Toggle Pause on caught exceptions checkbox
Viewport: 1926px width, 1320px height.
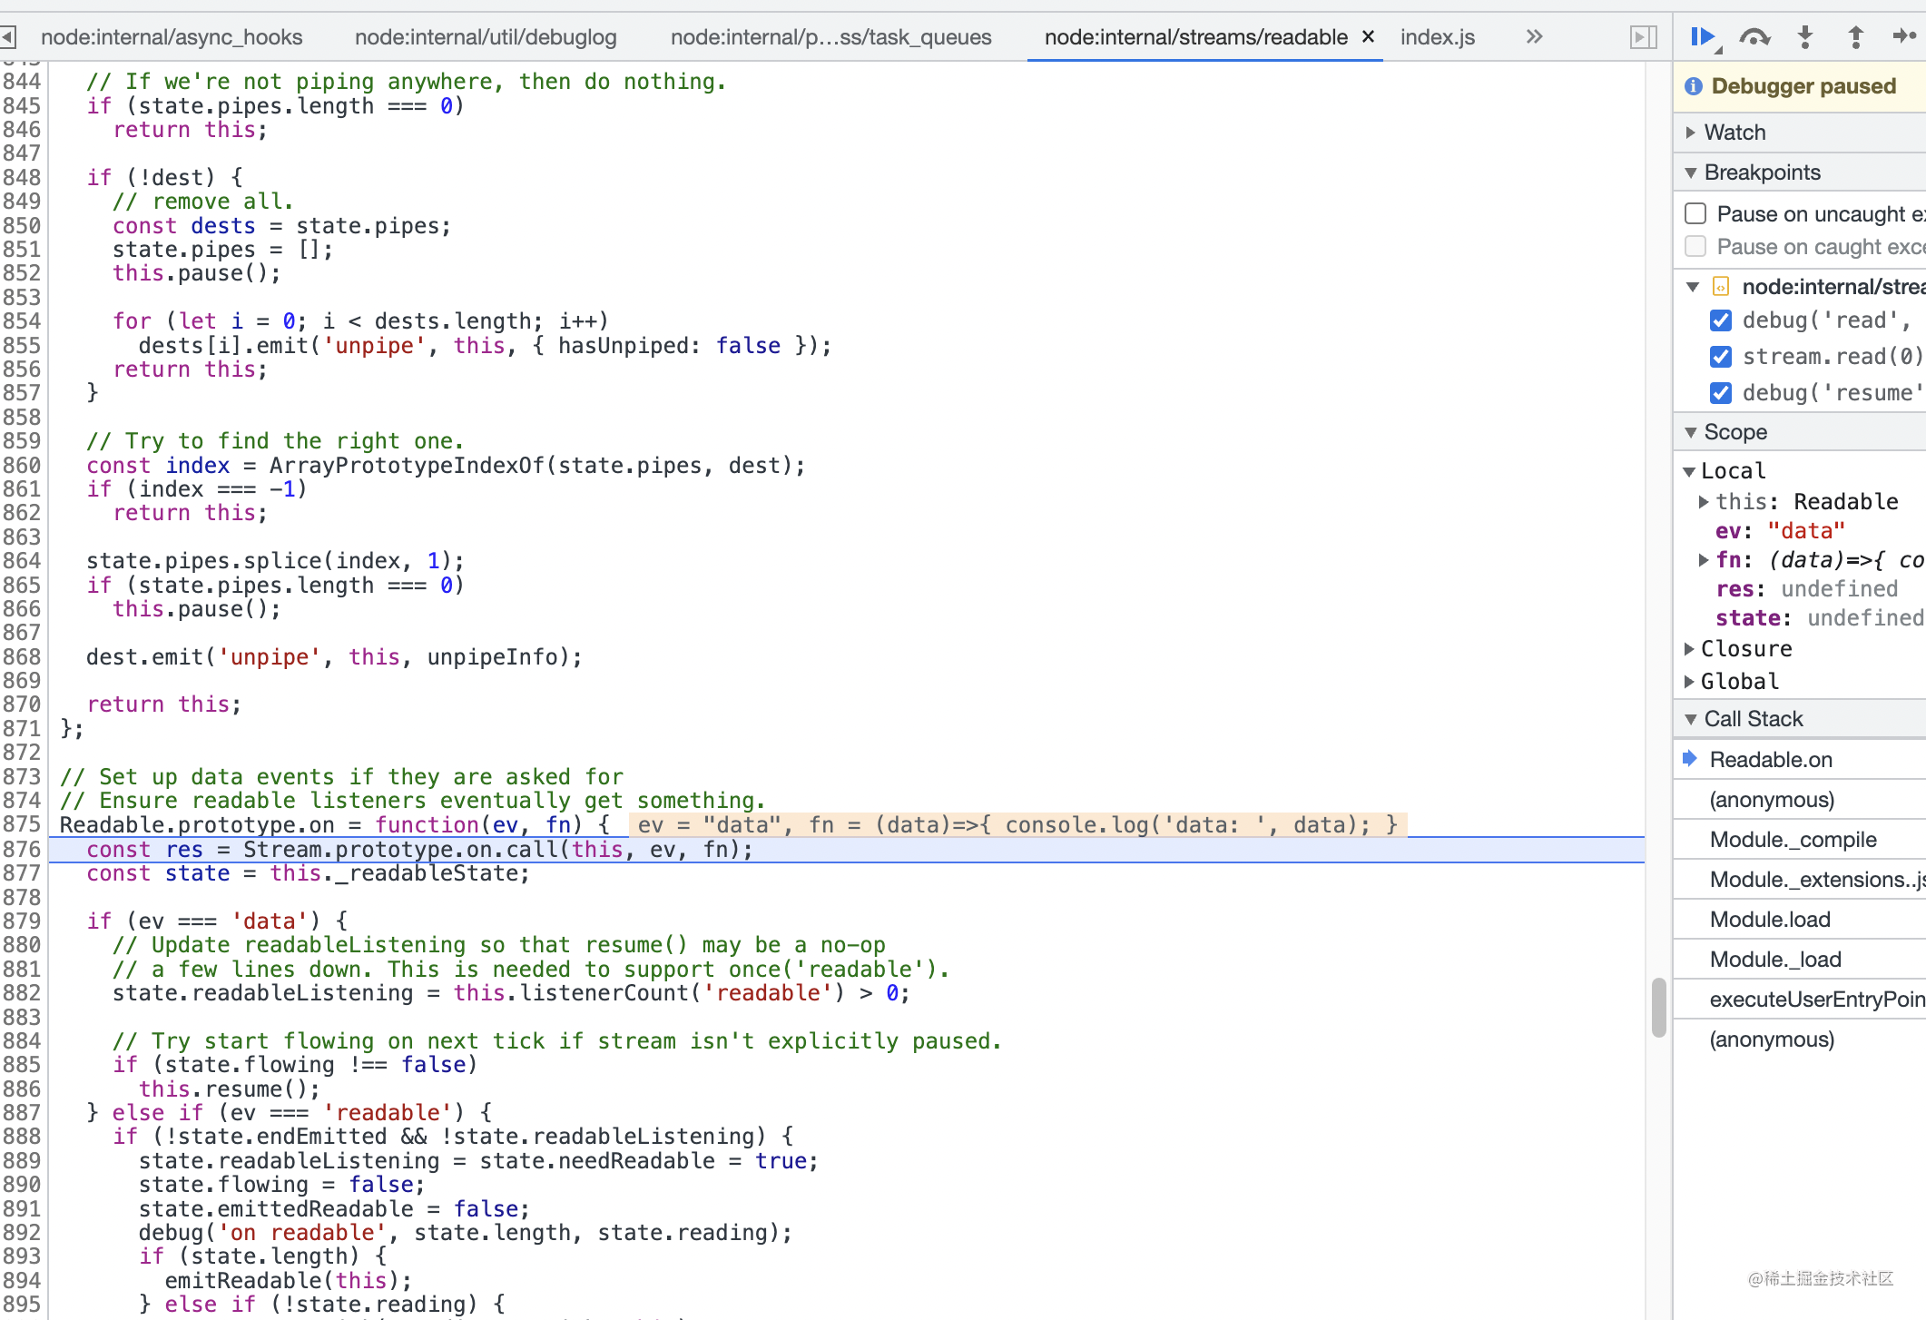point(1695,246)
